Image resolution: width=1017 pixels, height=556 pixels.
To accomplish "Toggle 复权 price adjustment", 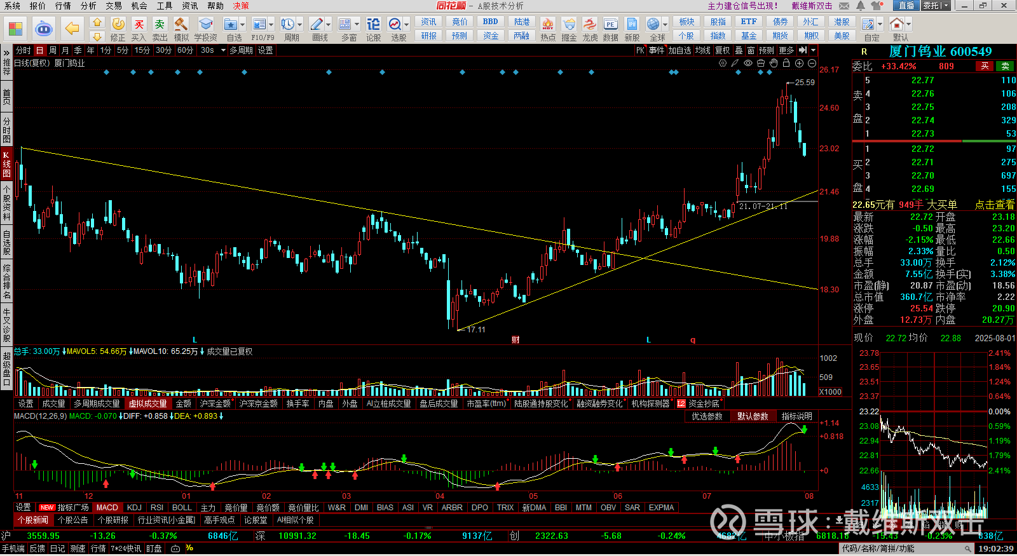I will 722,50.
